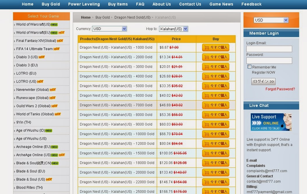Click Buy Gold in the breadcrumb trail

pos(103,17)
